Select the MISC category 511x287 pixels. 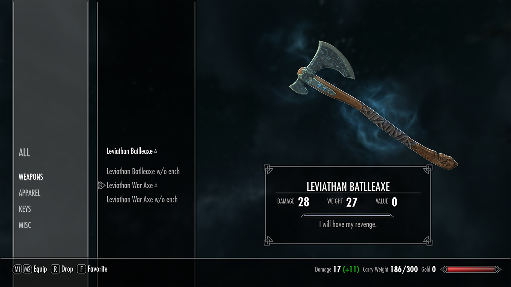pyautogui.click(x=25, y=225)
